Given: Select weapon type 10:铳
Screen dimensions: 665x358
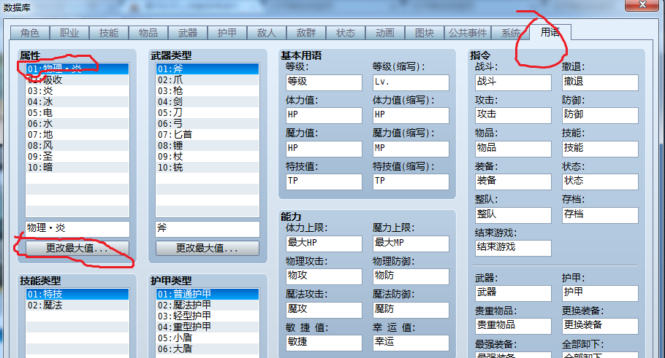Looking at the screenshot, I should [208, 168].
